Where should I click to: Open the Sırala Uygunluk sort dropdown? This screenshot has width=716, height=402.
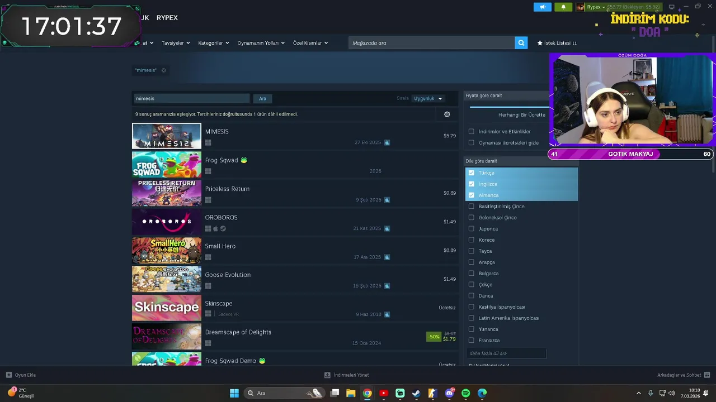click(x=428, y=98)
